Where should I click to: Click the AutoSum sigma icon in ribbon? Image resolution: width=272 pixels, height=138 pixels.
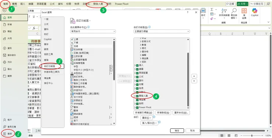pos(212,10)
